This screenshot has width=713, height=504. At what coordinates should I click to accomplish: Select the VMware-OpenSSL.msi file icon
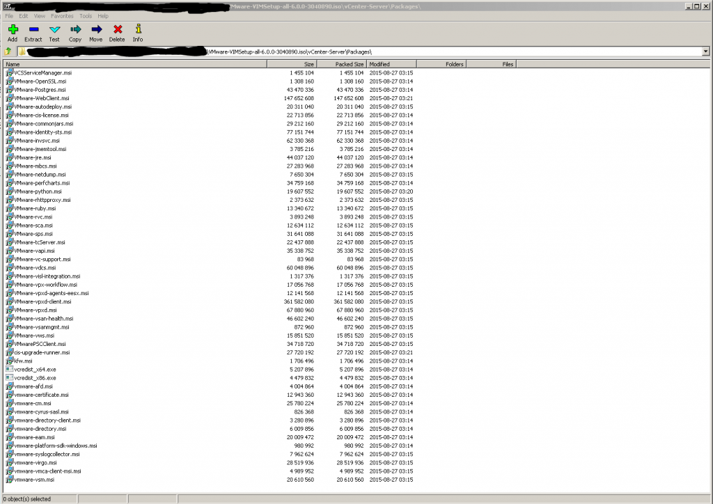coord(9,81)
